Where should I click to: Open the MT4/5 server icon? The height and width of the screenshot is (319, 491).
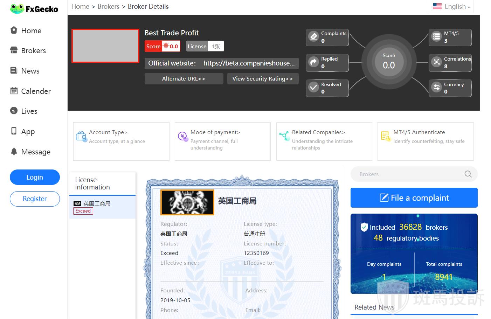pos(436,37)
